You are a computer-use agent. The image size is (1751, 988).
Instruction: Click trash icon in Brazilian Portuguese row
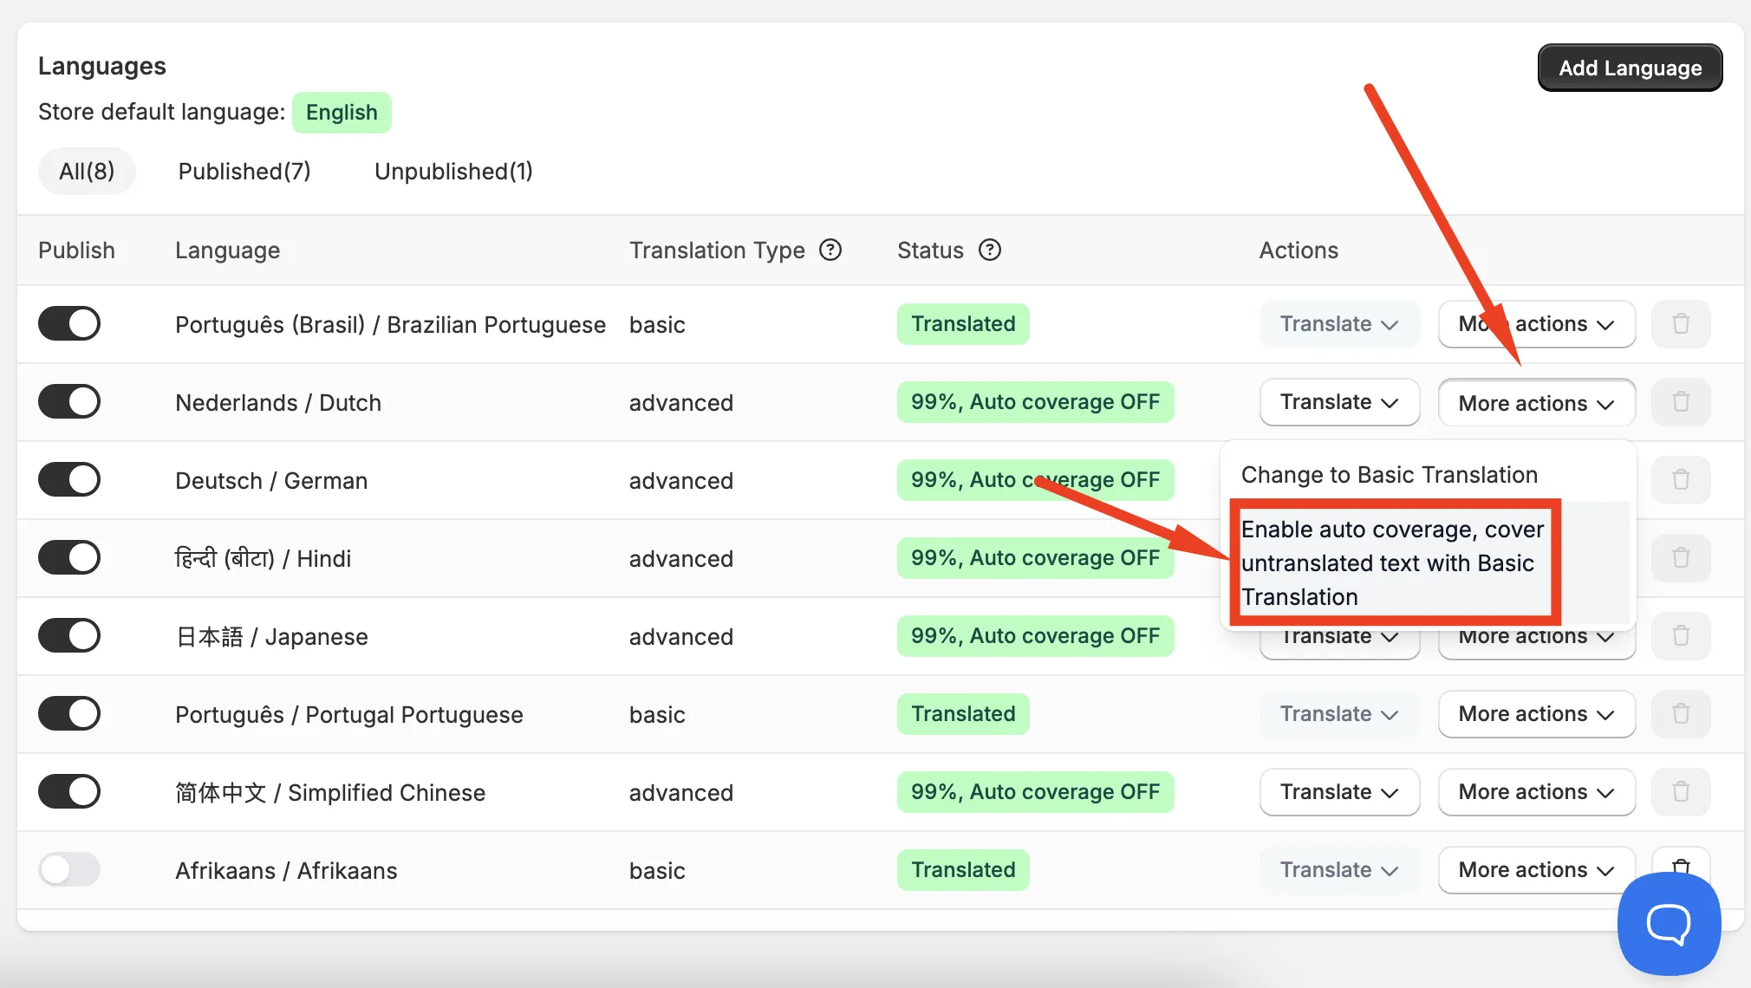[1681, 324]
